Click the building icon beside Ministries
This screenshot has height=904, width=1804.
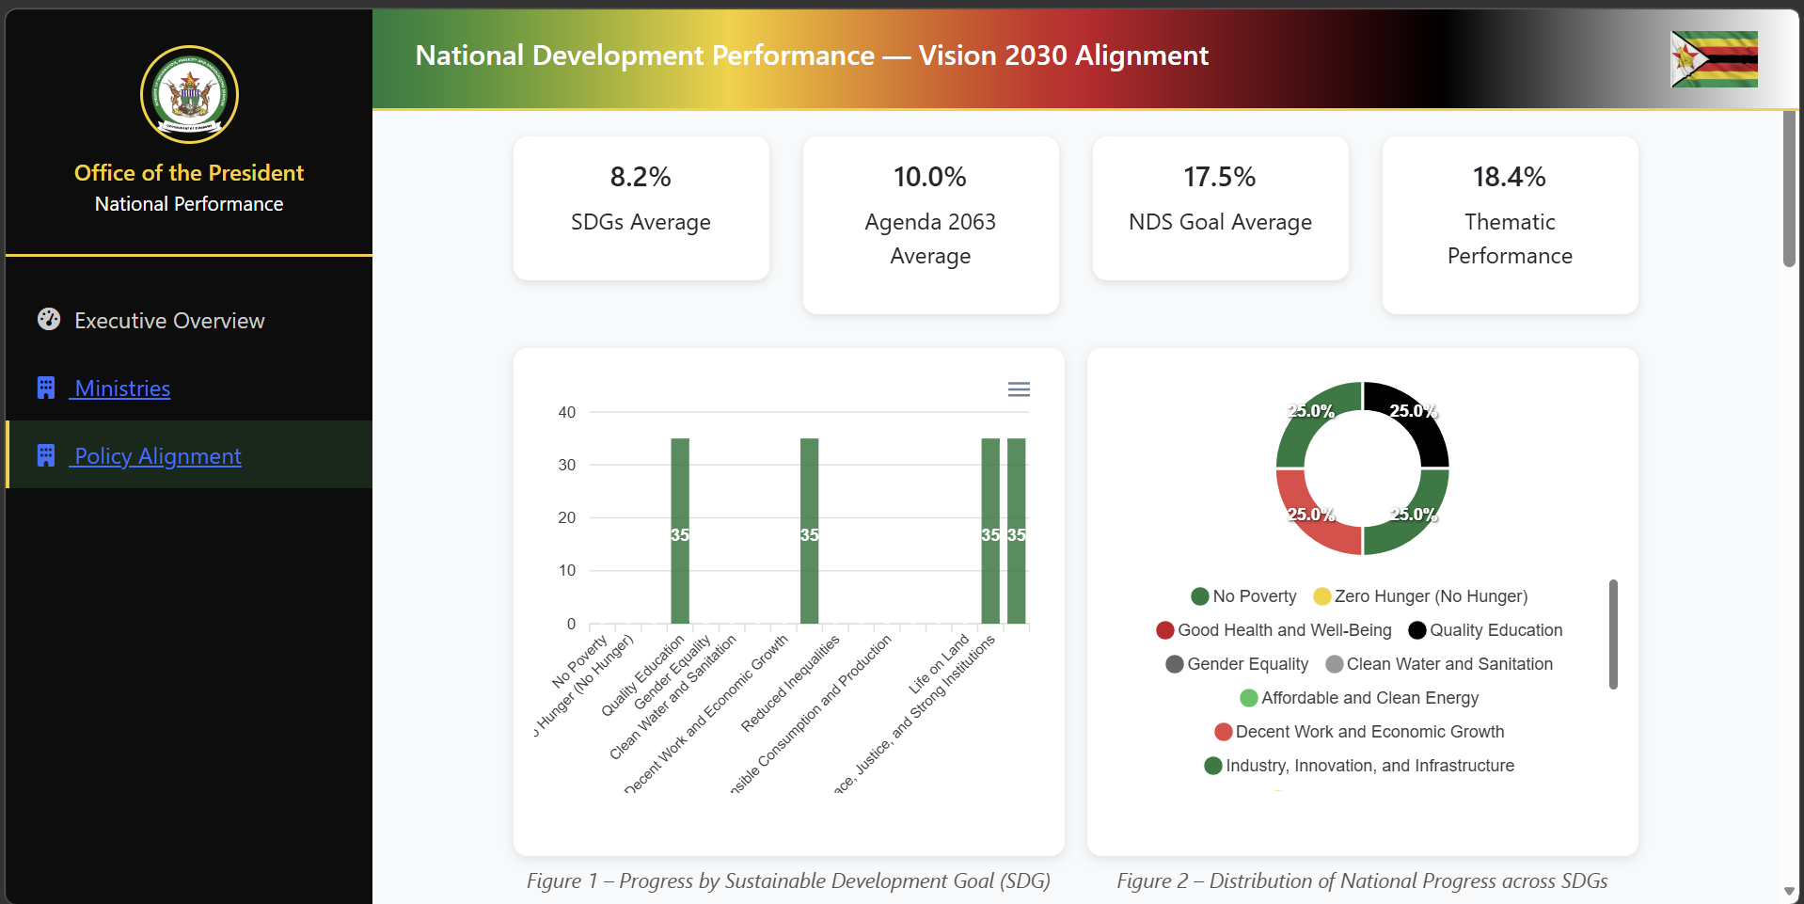(x=46, y=388)
